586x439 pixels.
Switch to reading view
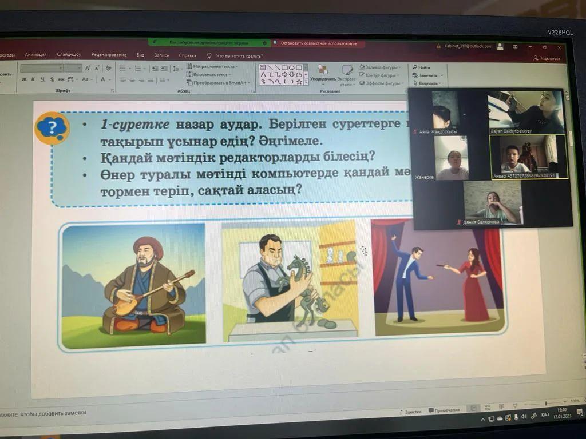[x=501, y=406]
